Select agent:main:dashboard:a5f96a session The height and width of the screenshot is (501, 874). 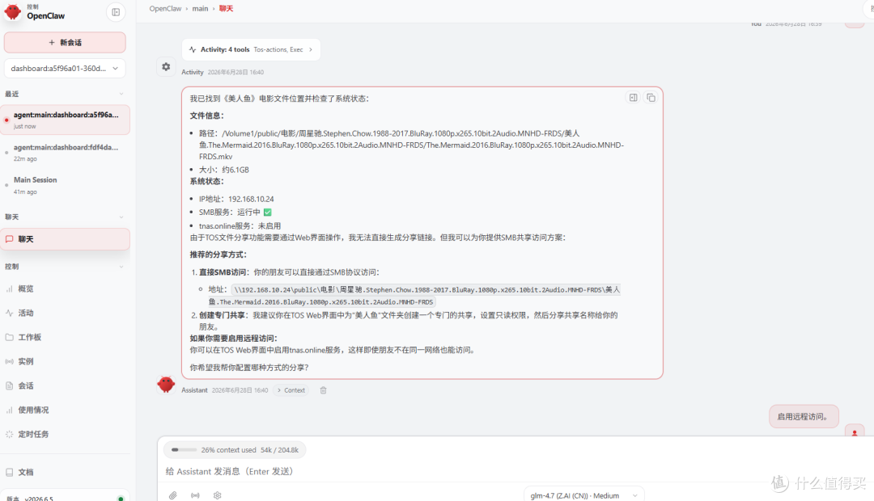[66, 120]
